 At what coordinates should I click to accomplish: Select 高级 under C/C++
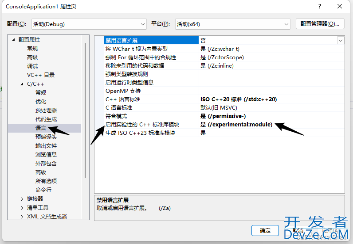pos(41,172)
